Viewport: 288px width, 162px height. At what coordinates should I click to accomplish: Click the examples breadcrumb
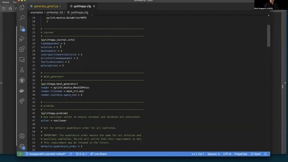tap(36, 13)
